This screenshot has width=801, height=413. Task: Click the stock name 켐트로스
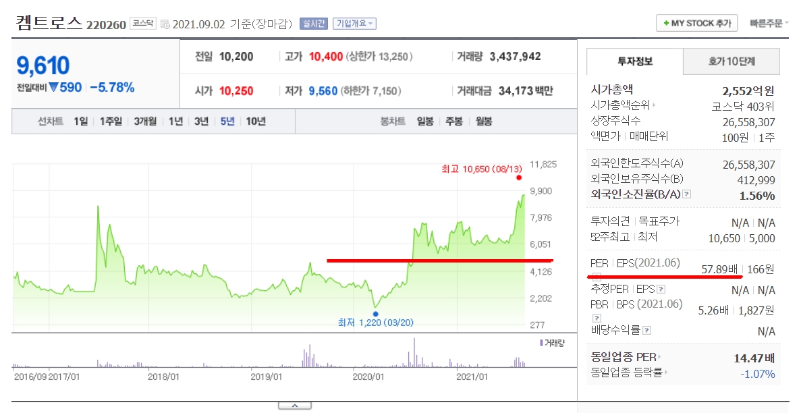click(49, 23)
